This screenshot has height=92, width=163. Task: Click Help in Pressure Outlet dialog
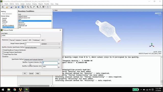pyautogui.click(x=37, y=73)
